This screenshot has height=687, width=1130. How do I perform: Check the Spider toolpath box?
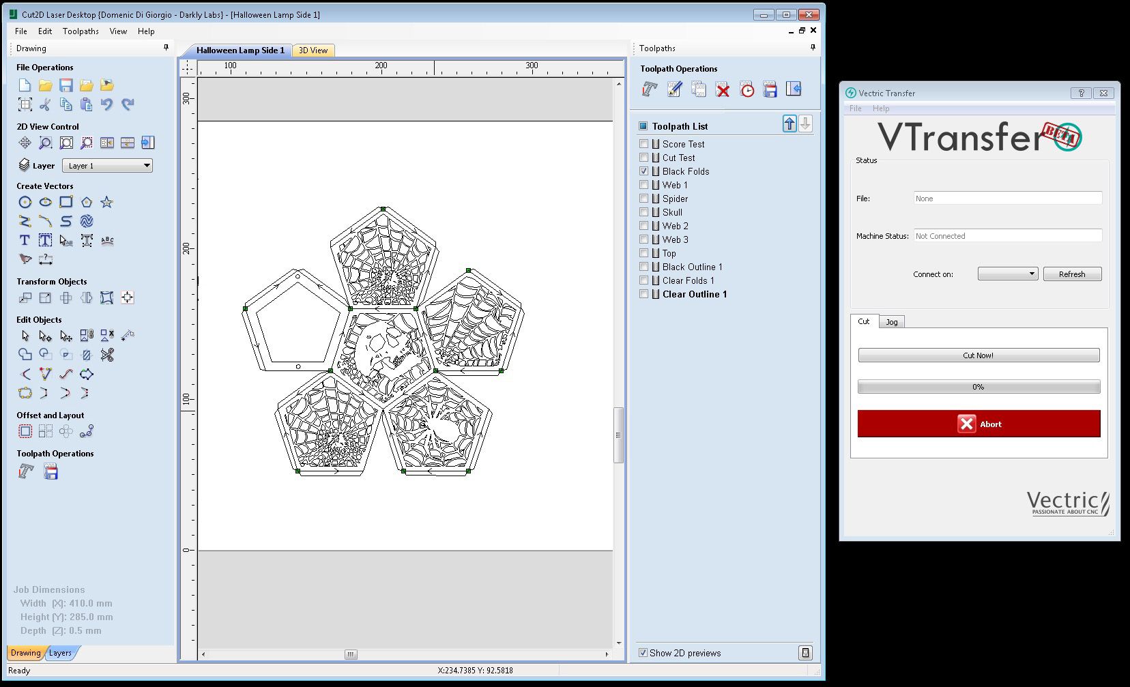(x=643, y=199)
